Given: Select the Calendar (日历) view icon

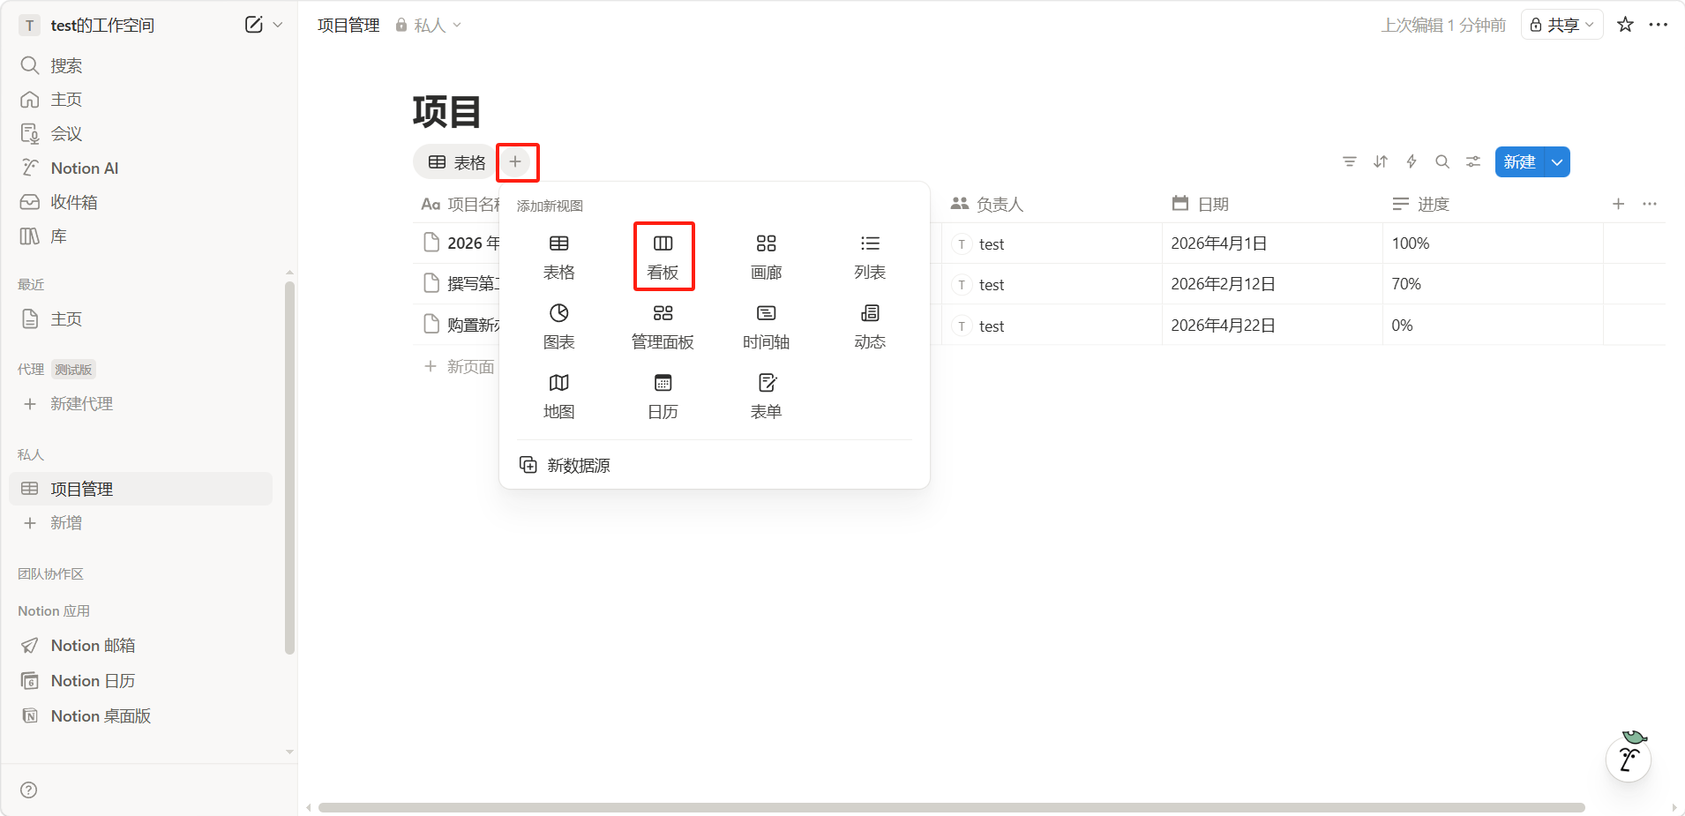Looking at the screenshot, I should 663,396.
